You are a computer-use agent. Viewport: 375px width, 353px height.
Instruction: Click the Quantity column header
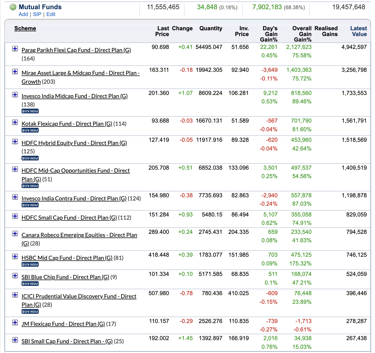click(x=211, y=28)
